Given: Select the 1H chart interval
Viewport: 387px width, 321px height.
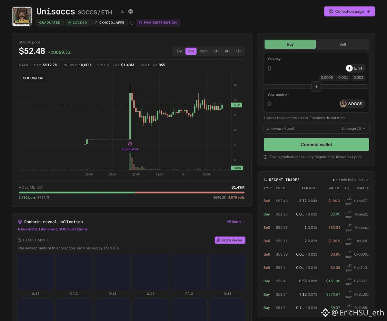Looking at the screenshot, I should click(x=216, y=51).
